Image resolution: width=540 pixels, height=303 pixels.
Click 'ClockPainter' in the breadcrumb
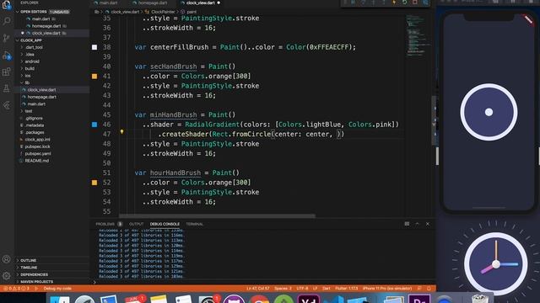[163, 12]
